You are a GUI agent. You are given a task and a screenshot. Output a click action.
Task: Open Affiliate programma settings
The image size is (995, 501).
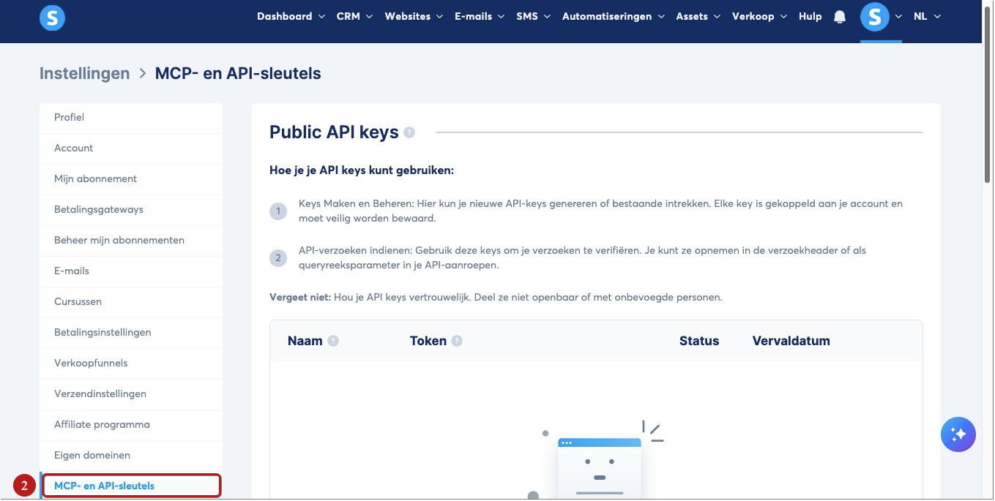click(x=131, y=424)
